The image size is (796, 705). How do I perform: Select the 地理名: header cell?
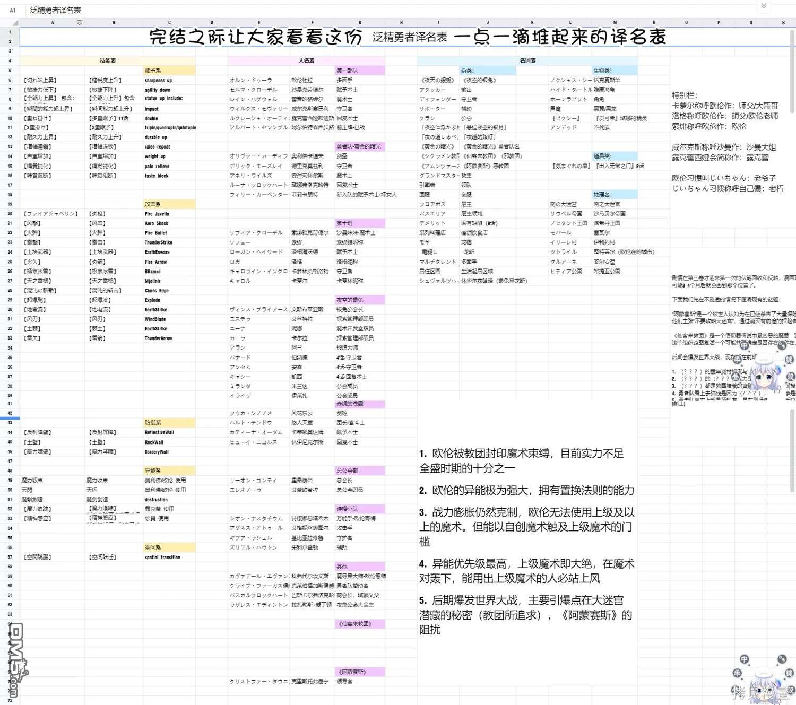[x=615, y=194]
